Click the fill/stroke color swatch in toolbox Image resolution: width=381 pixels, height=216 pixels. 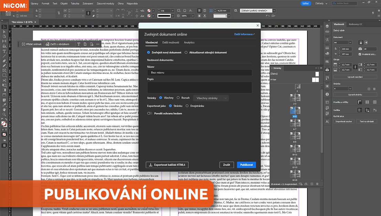4,124
